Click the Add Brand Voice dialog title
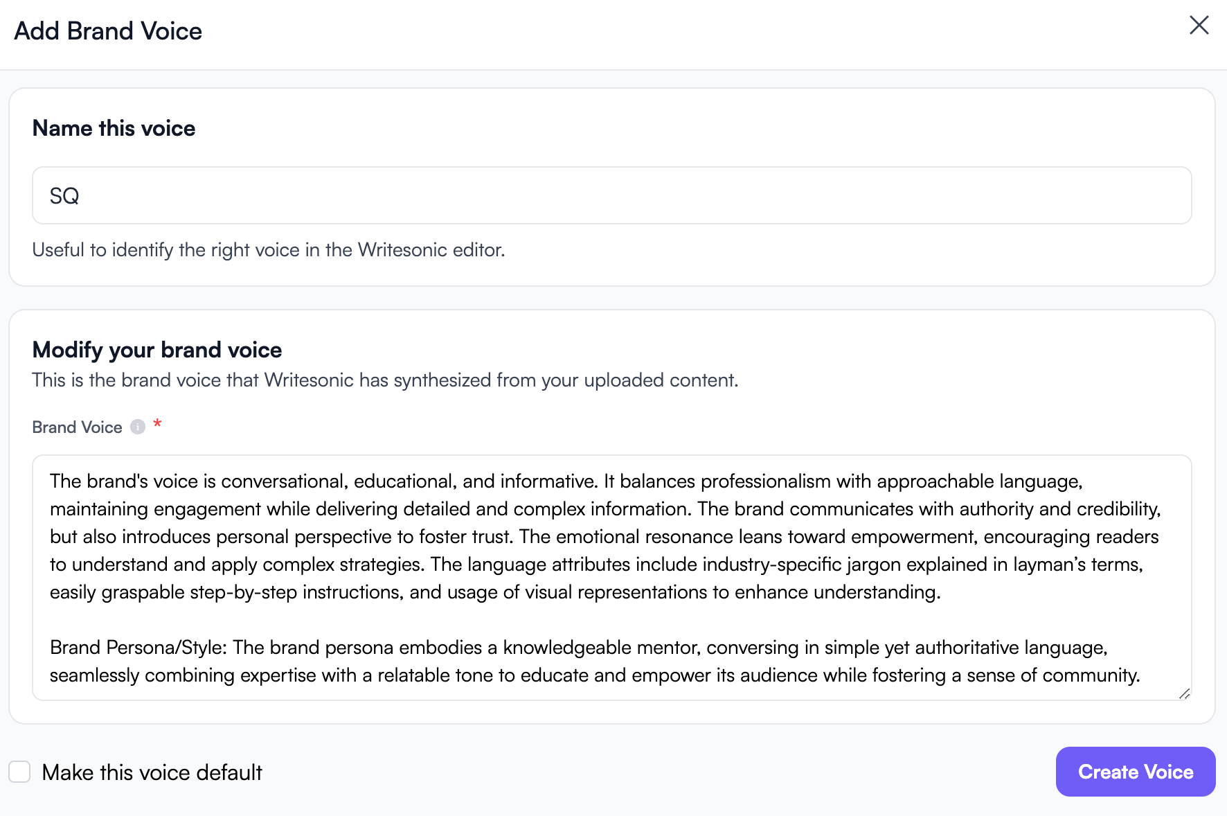The height and width of the screenshot is (816, 1227). [x=108, y=30]
